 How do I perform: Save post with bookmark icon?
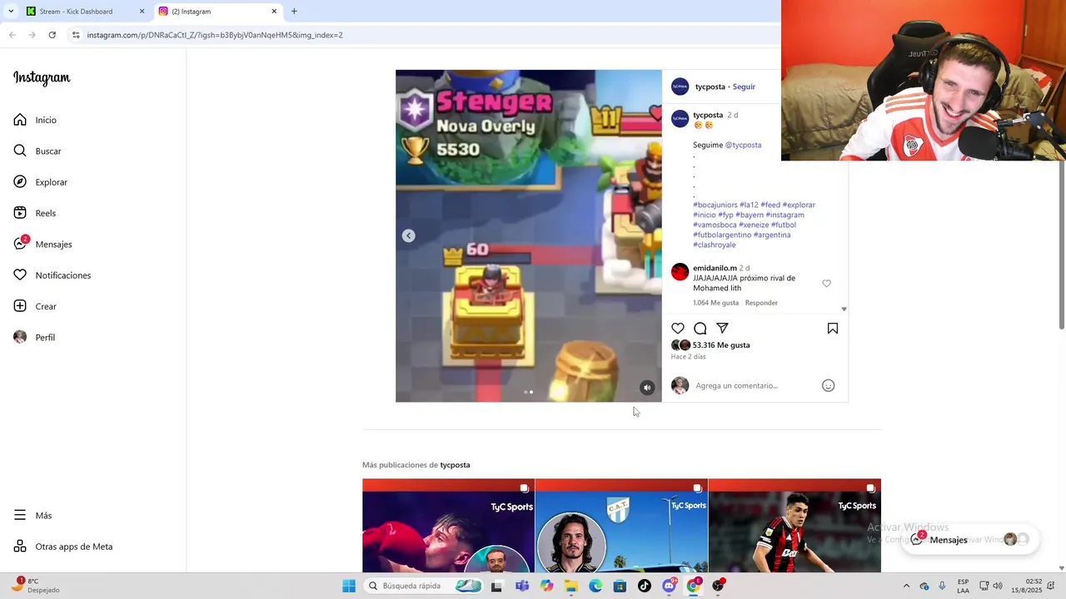tap(832, 329)
